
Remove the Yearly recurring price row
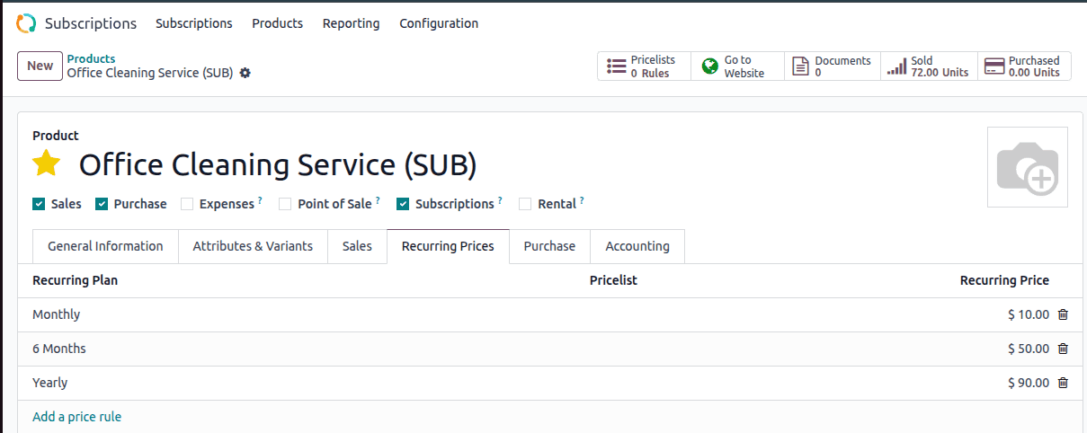click(1063, 383)
